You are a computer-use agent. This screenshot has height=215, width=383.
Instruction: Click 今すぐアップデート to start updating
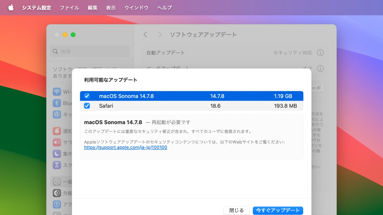pyautogui.click(x=278, y=211)
